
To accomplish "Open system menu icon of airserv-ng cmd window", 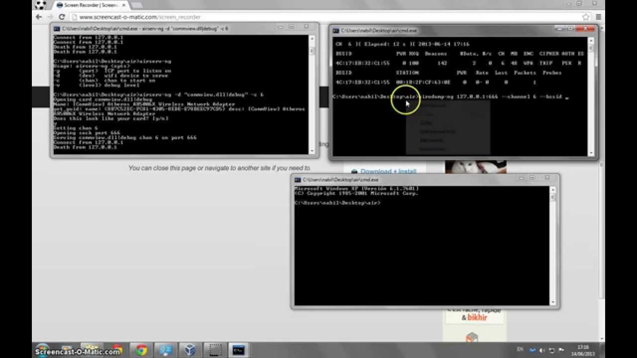I will click(x=57, y=28).
